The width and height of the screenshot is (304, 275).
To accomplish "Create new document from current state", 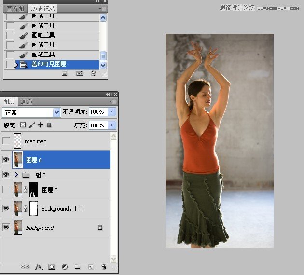I will point(64,73).
